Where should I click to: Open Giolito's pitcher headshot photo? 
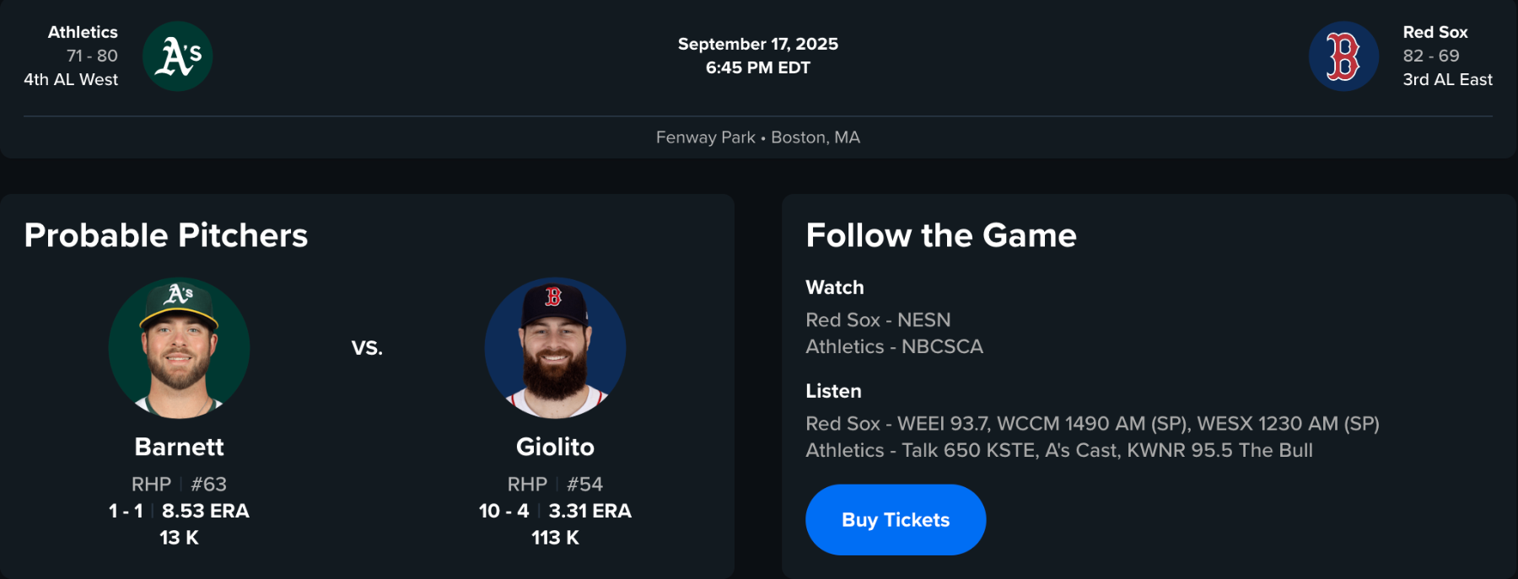point(555,348)
